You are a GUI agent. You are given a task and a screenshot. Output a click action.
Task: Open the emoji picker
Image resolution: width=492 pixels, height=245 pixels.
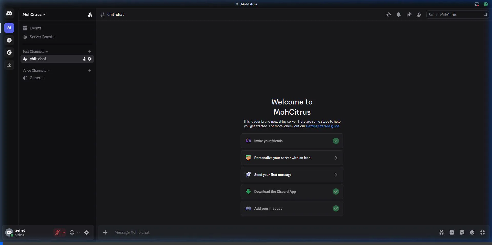pos(472,232)
